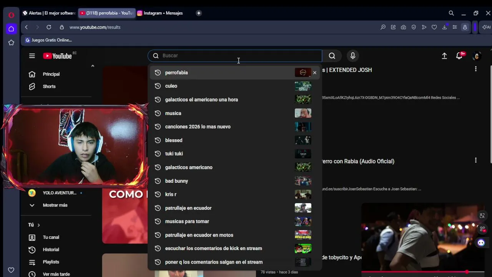Open Opera's Easy Setup sliders icon
The image size is (492, 277).
455,27
